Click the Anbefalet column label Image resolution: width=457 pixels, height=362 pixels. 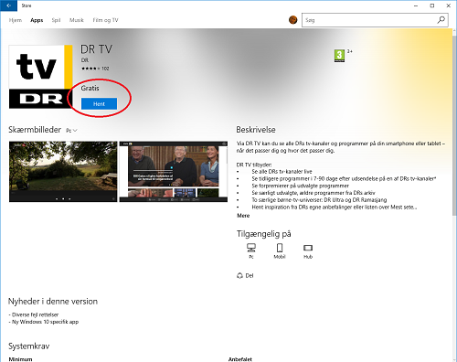pos(240,359)
